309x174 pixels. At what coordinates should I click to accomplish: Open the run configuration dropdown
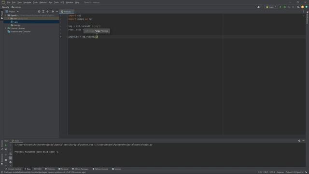271,7
